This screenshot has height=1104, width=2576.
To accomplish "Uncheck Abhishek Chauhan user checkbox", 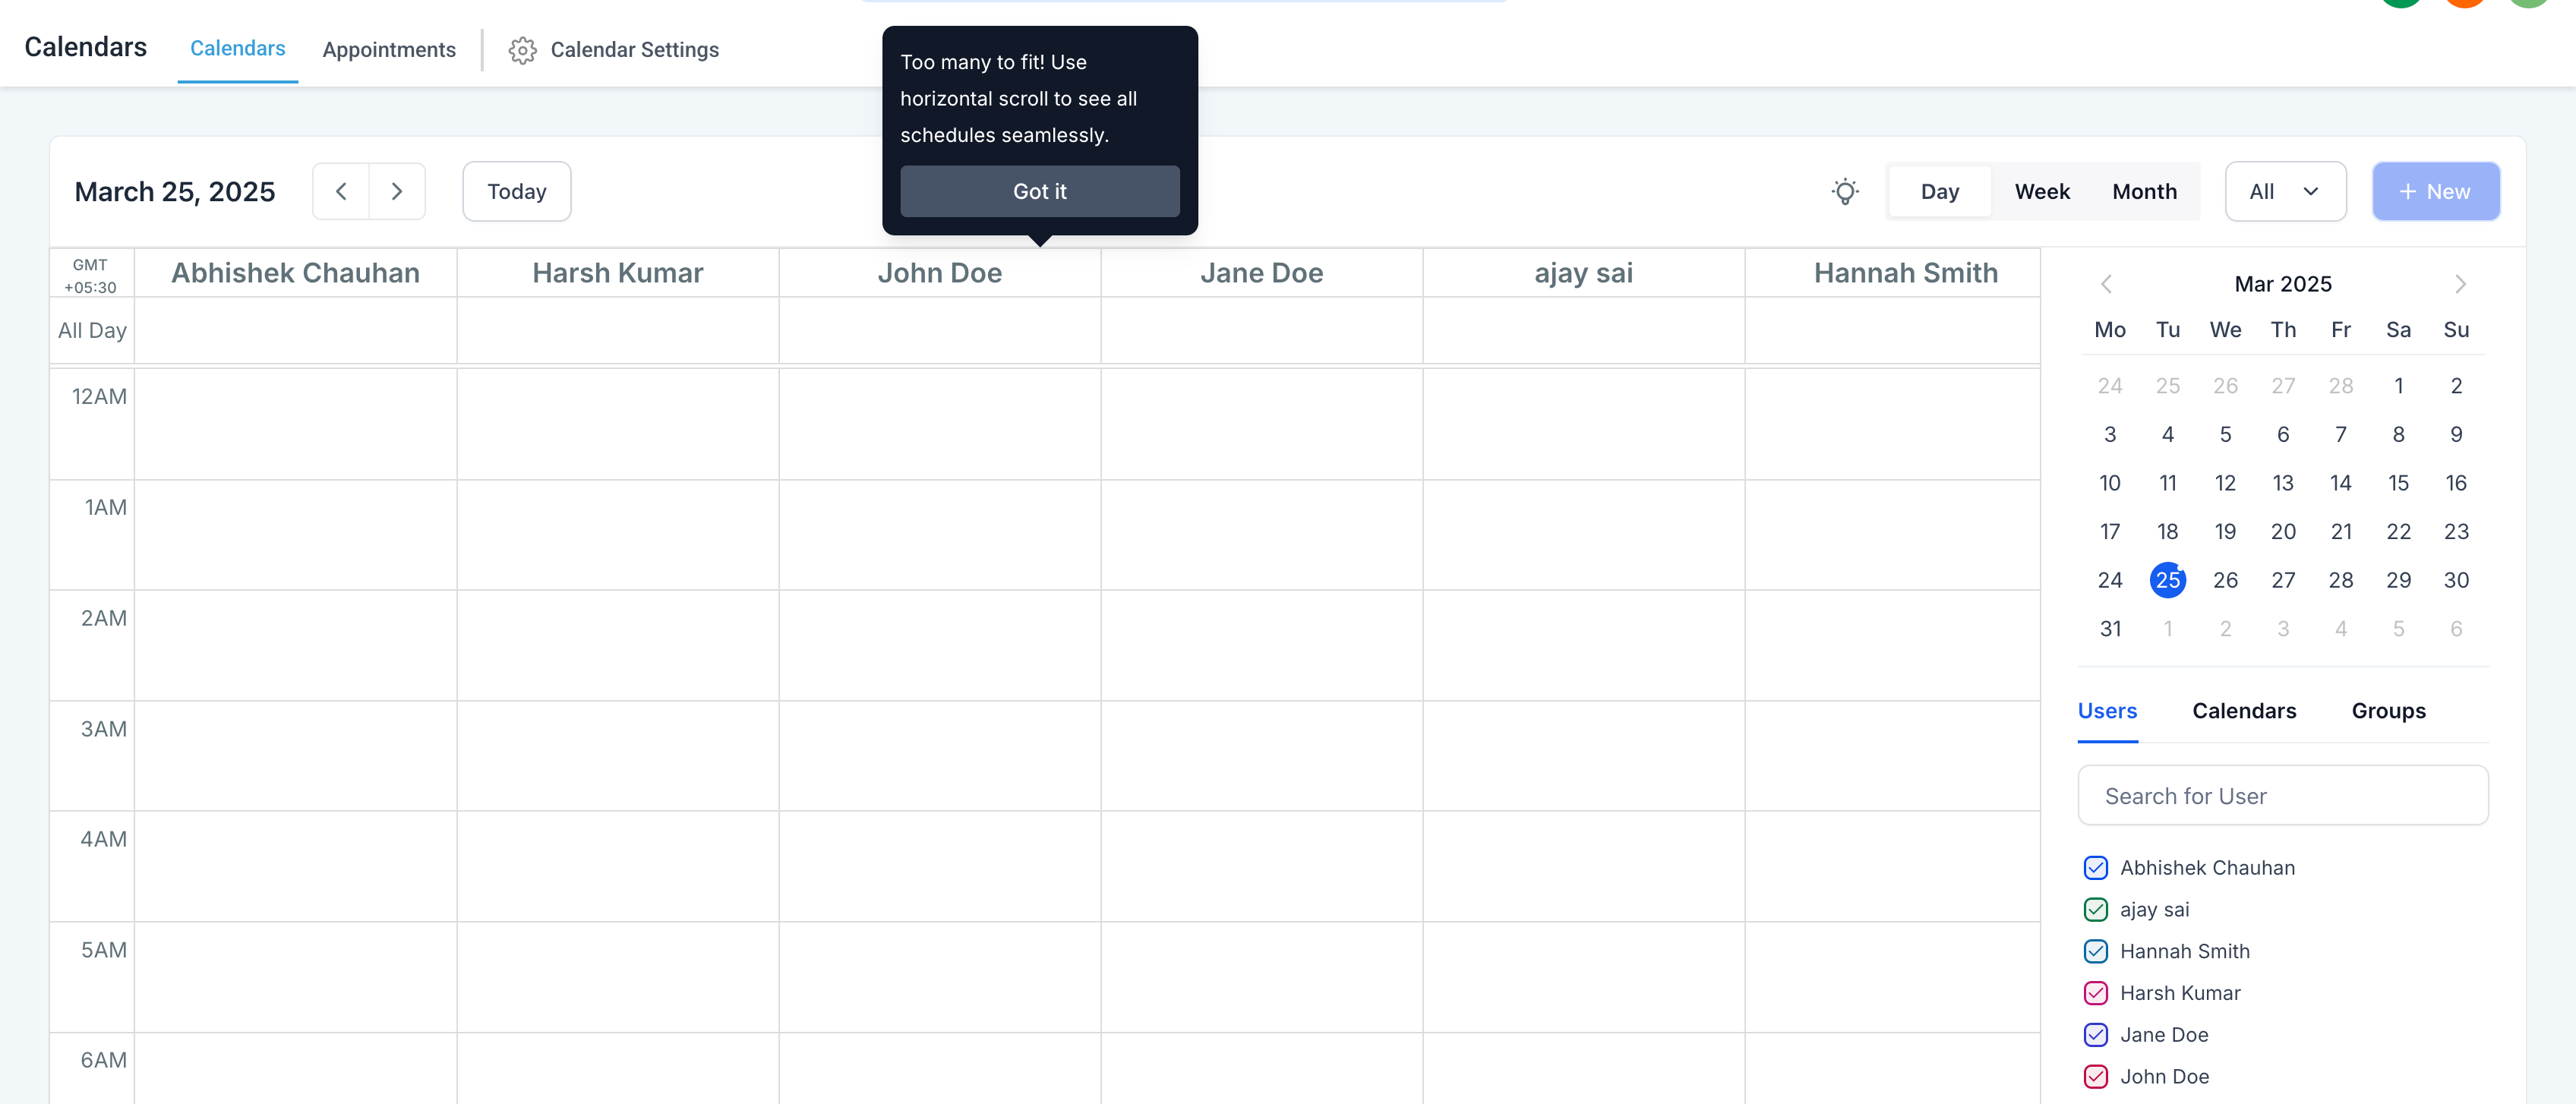I will tap(2095, 868).
